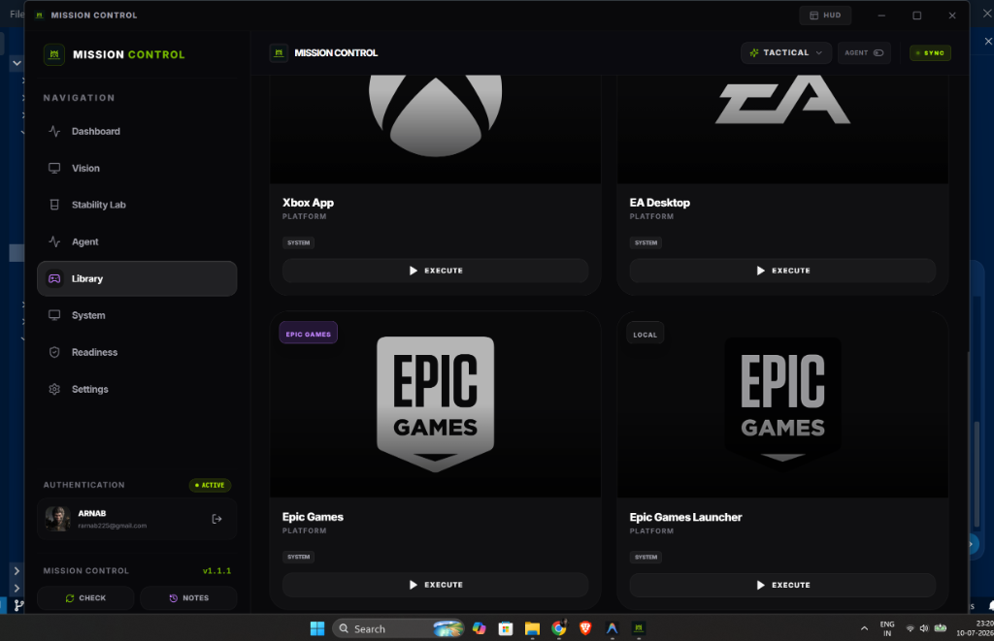Click the ACTIVE authentication badge

tap(210, 485)
